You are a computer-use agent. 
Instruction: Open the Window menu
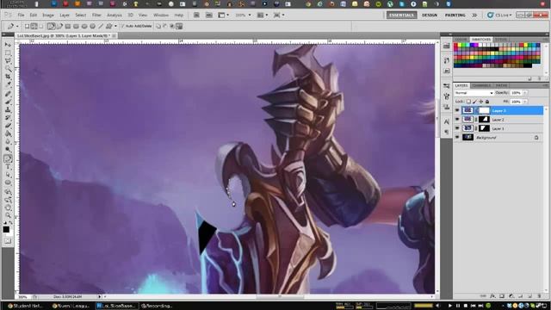[161, 15]
